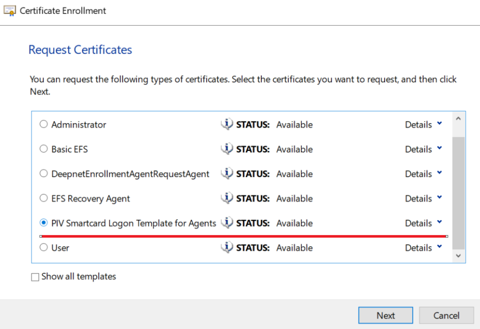The image size is (480, 329).
Task: Click the status info icon for Basic EFS
Action: click(x=227, y=149)
